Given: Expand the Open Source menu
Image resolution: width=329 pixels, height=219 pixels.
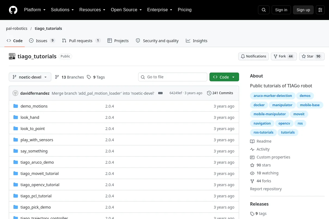Looking at the screenshot, I should (126, 10).
